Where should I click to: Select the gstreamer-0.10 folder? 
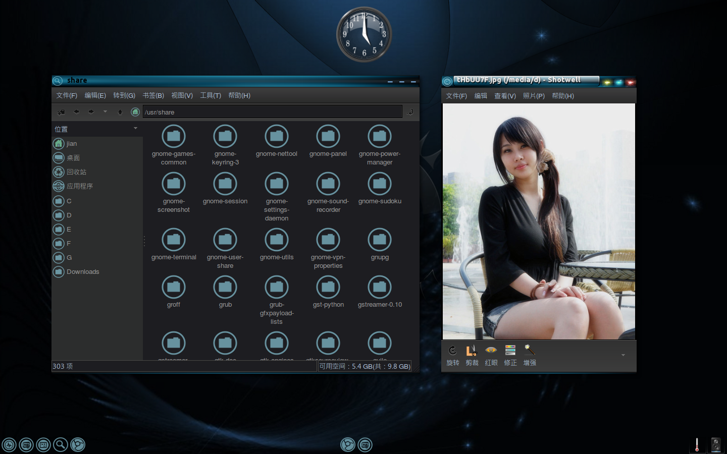tap(380, 292)
